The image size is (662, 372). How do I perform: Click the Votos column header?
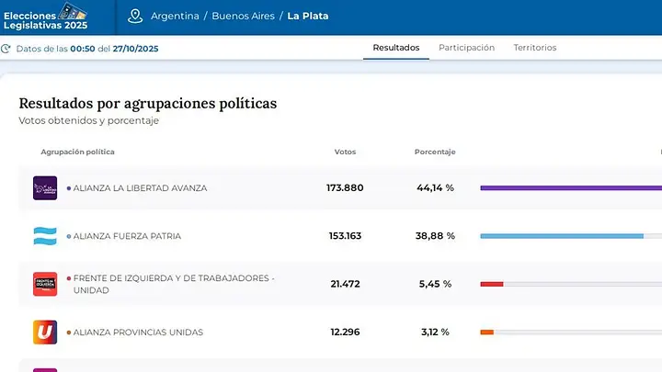[x=345, y=152]
